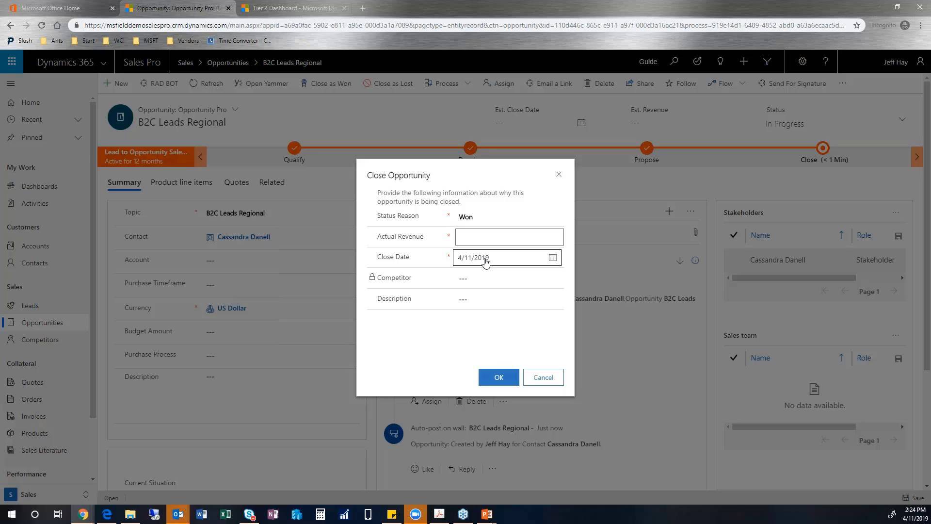Open Send For Signature
The width and height of the screenshot is (931, 524).
[791, 83]
